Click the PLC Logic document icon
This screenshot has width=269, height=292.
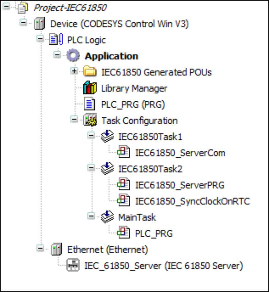[x=56, y=39]
